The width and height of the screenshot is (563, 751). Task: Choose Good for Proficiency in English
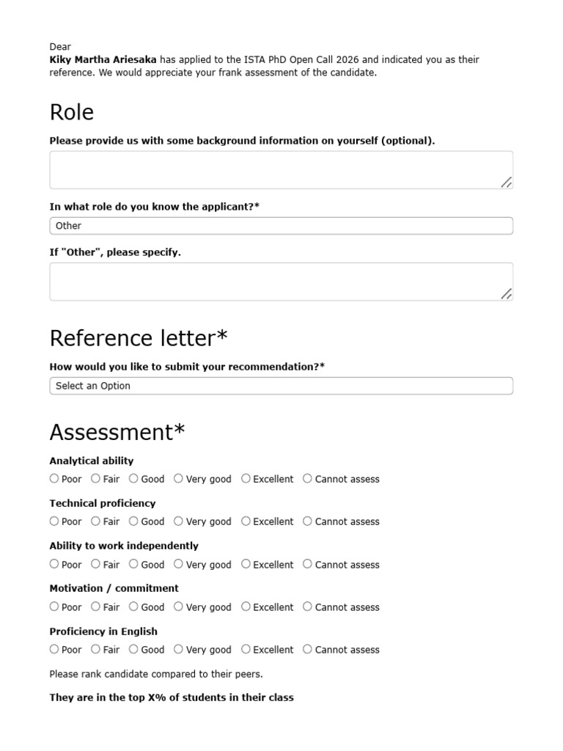(x=133, y=649)
